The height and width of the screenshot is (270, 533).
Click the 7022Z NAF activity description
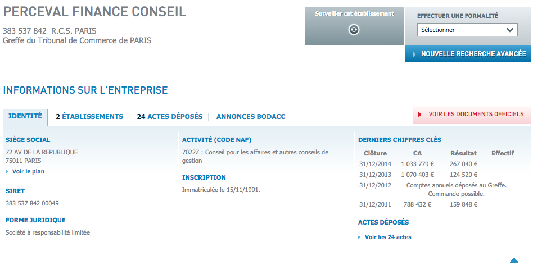coord(255,156)
